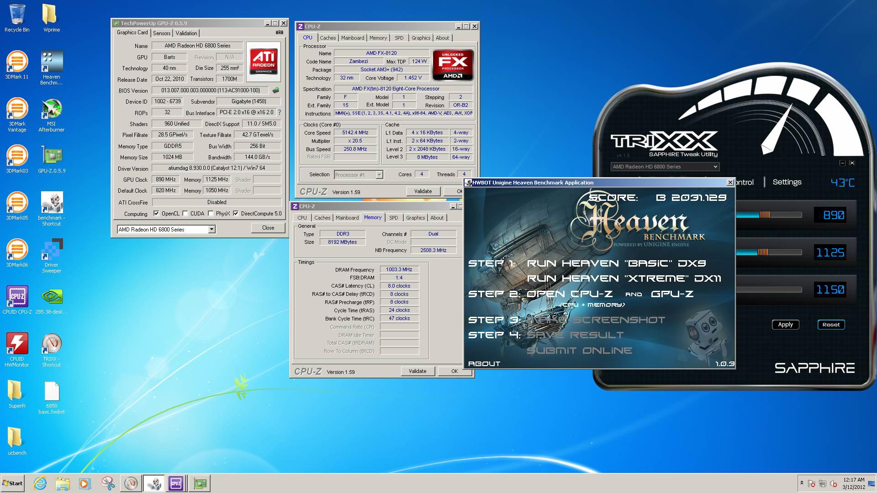Open the Recycle Bin desktop icon
Viewport: 877px width, 493px height.
(17, 18)
